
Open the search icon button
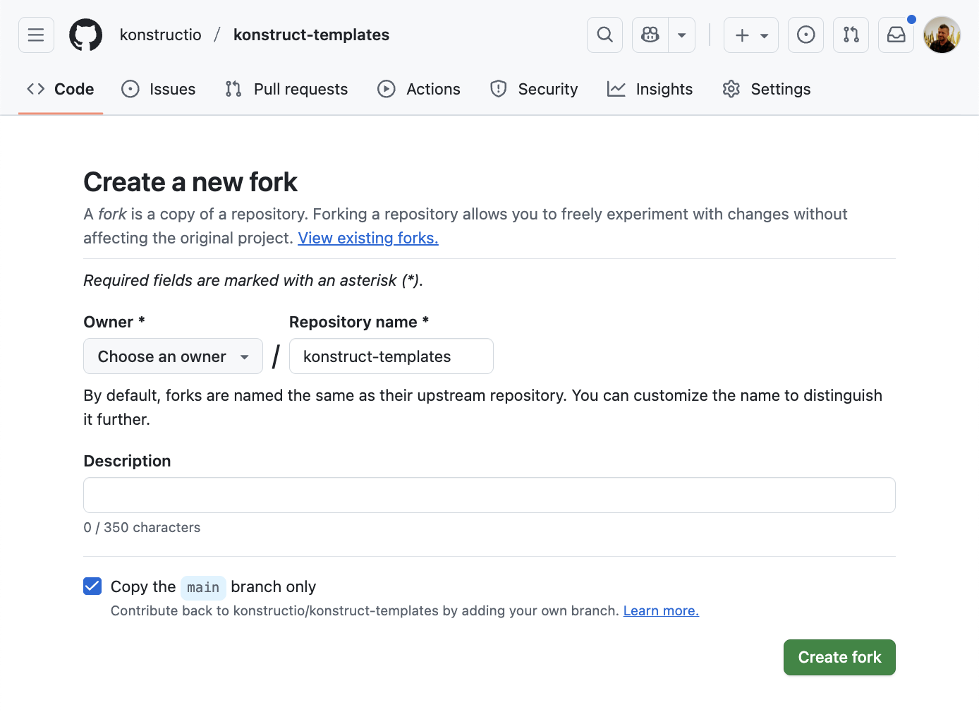click(604, 35)
